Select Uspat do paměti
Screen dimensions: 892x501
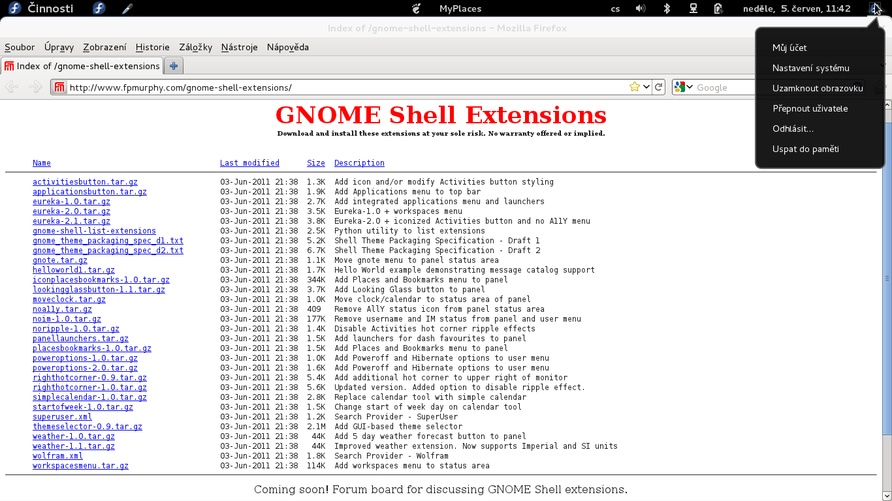click(x=805, y=149)
